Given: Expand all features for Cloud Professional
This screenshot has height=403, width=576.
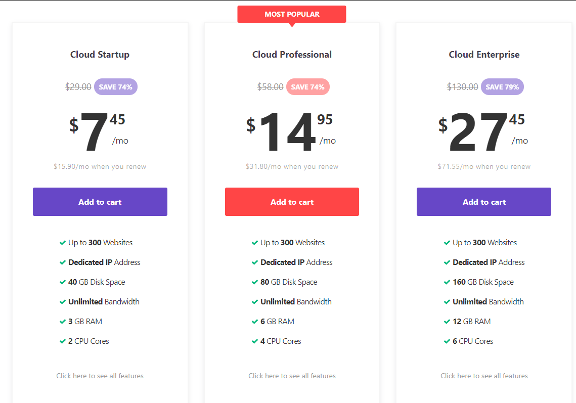Looking at the screenshot, I should 292,376.
